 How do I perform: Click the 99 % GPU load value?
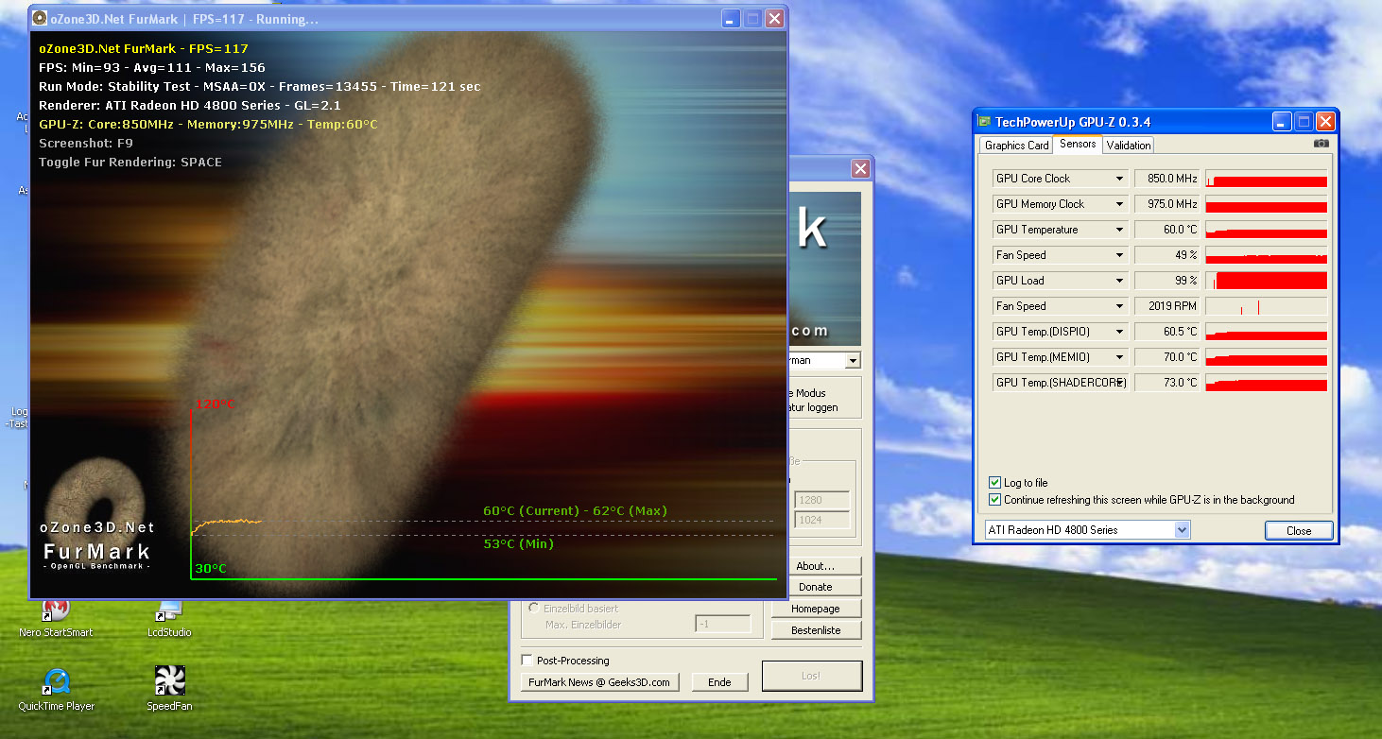(x=1166, y=281)
